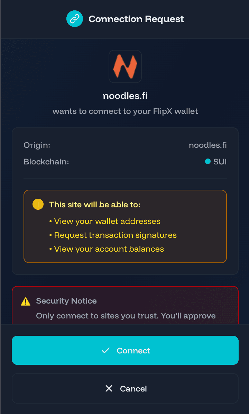Click the noodles.fi app thumbnail card
249x414 pixels.
[x=125, y=66]
